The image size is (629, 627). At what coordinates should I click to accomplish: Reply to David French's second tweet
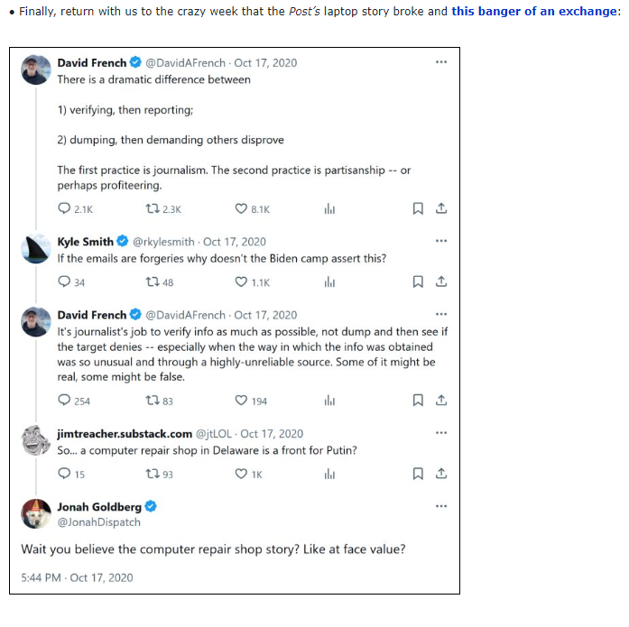(x=64, y=401)
